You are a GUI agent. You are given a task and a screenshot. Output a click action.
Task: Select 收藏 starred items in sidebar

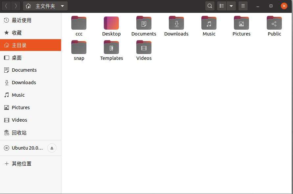(x=16, y=33)
